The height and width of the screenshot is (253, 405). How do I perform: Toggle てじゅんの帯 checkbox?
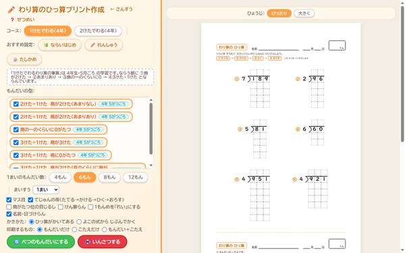click(30, 200)
